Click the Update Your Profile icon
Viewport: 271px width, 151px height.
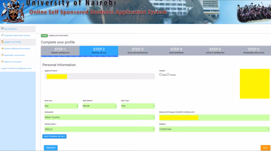click(x=2, y=42)
